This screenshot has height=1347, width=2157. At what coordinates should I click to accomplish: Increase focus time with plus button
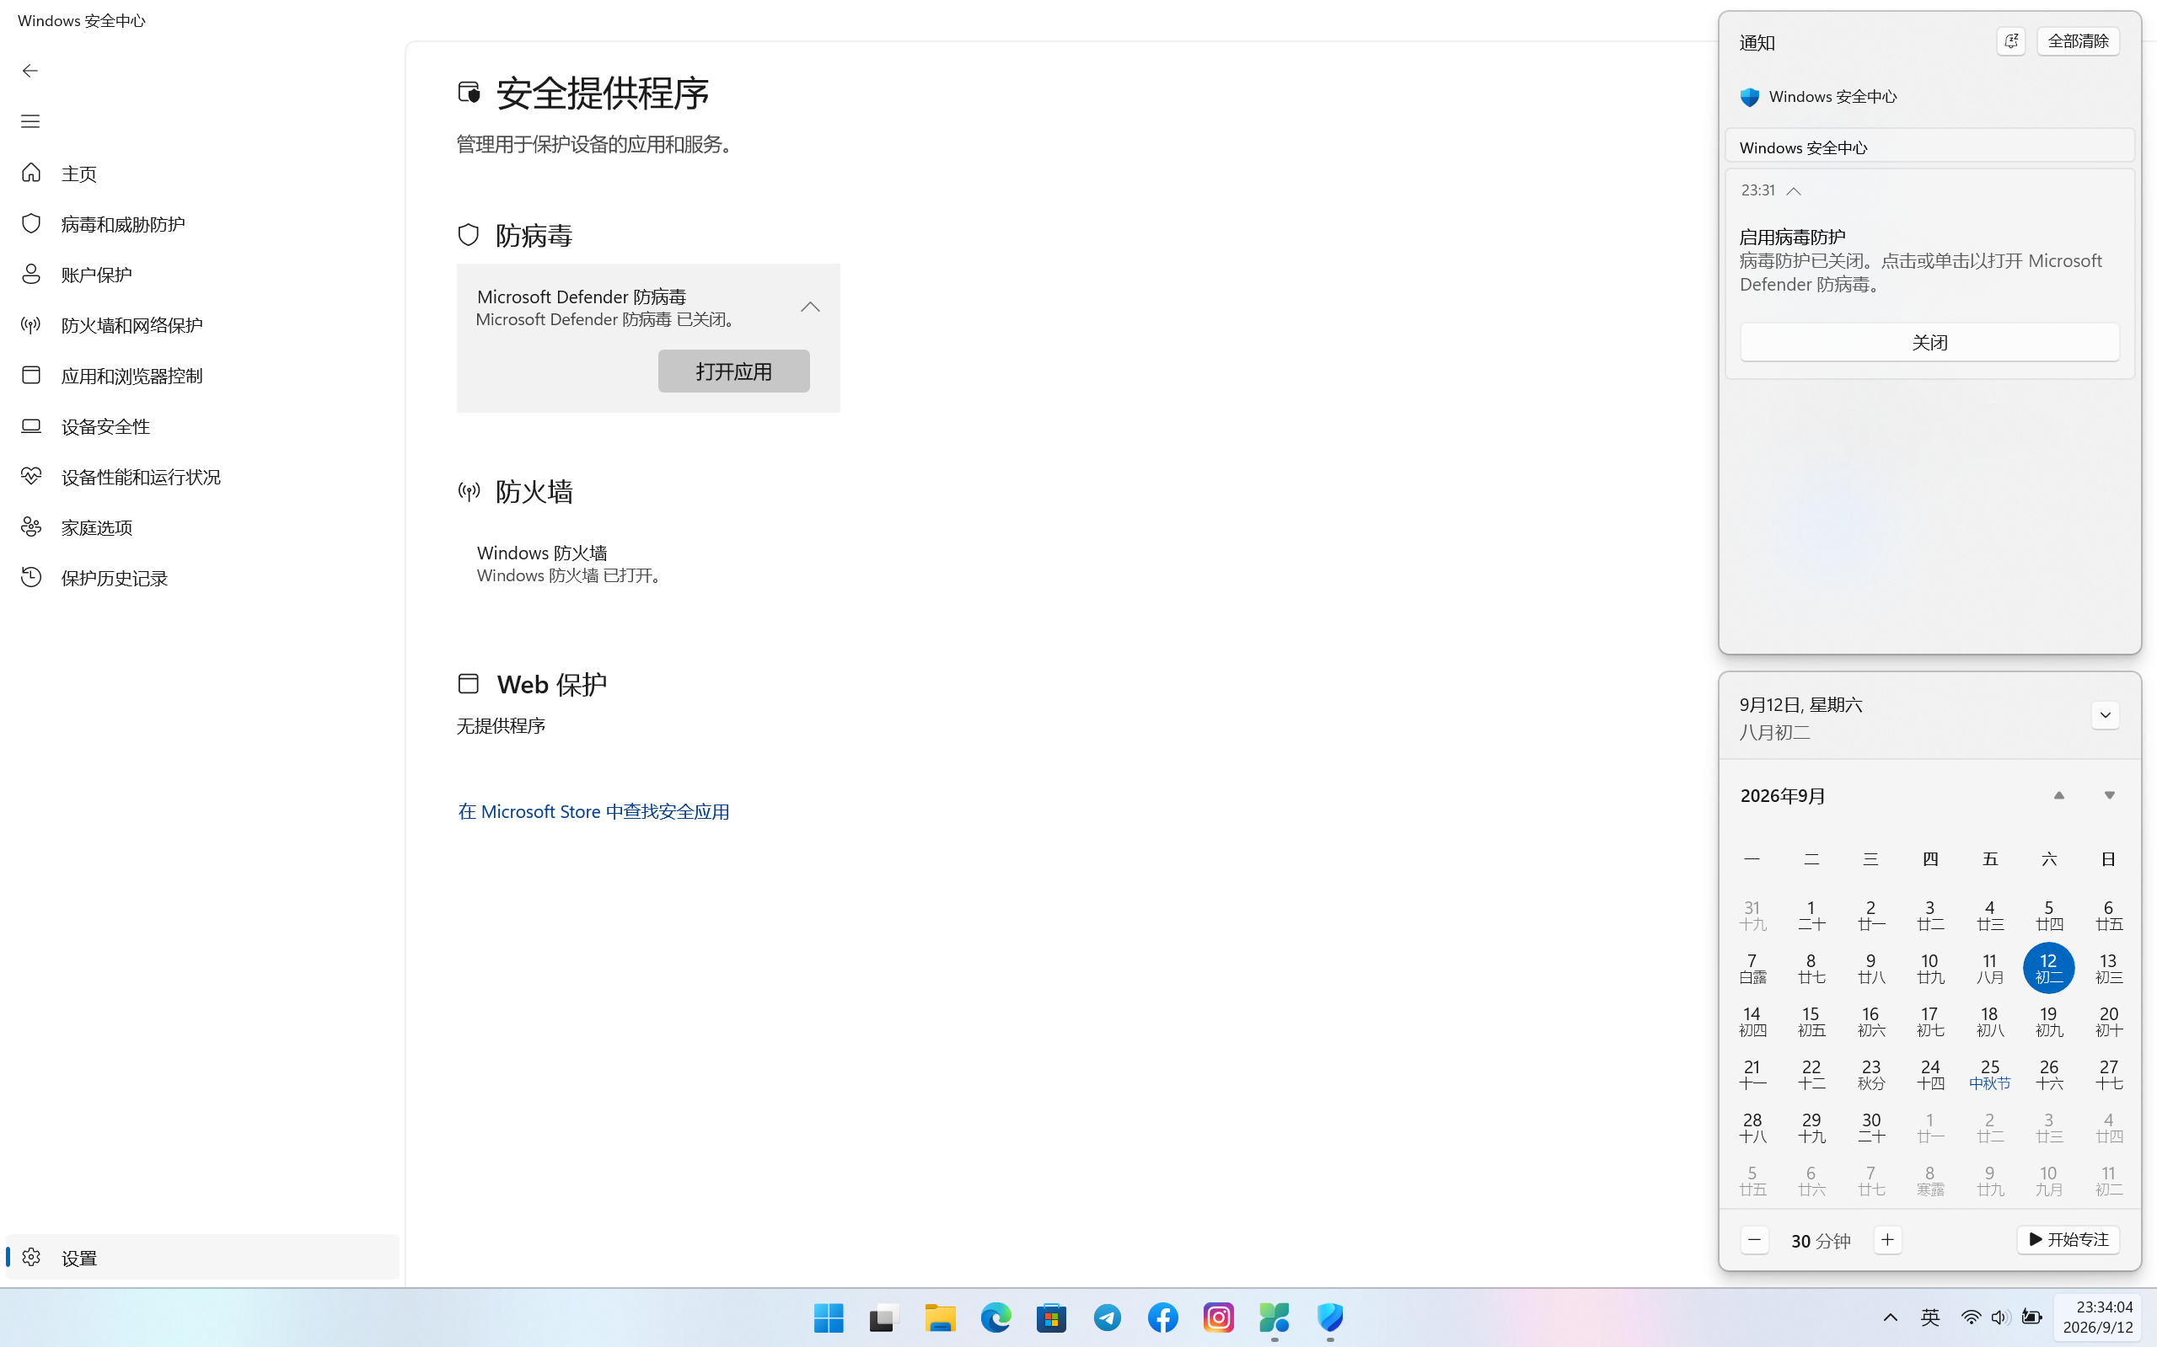click(x=1887, y=1240)
